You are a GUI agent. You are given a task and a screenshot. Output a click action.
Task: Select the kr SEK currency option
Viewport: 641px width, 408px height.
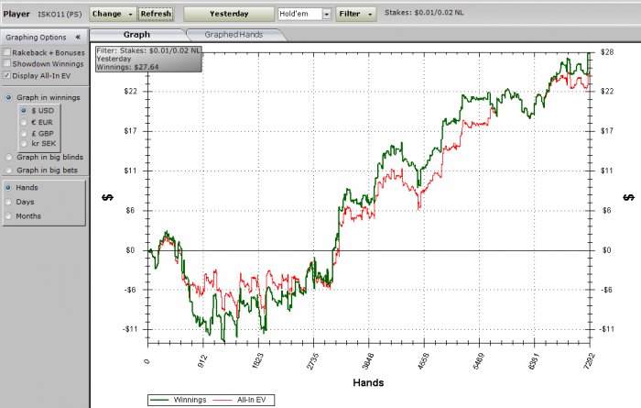pos(24,143)
